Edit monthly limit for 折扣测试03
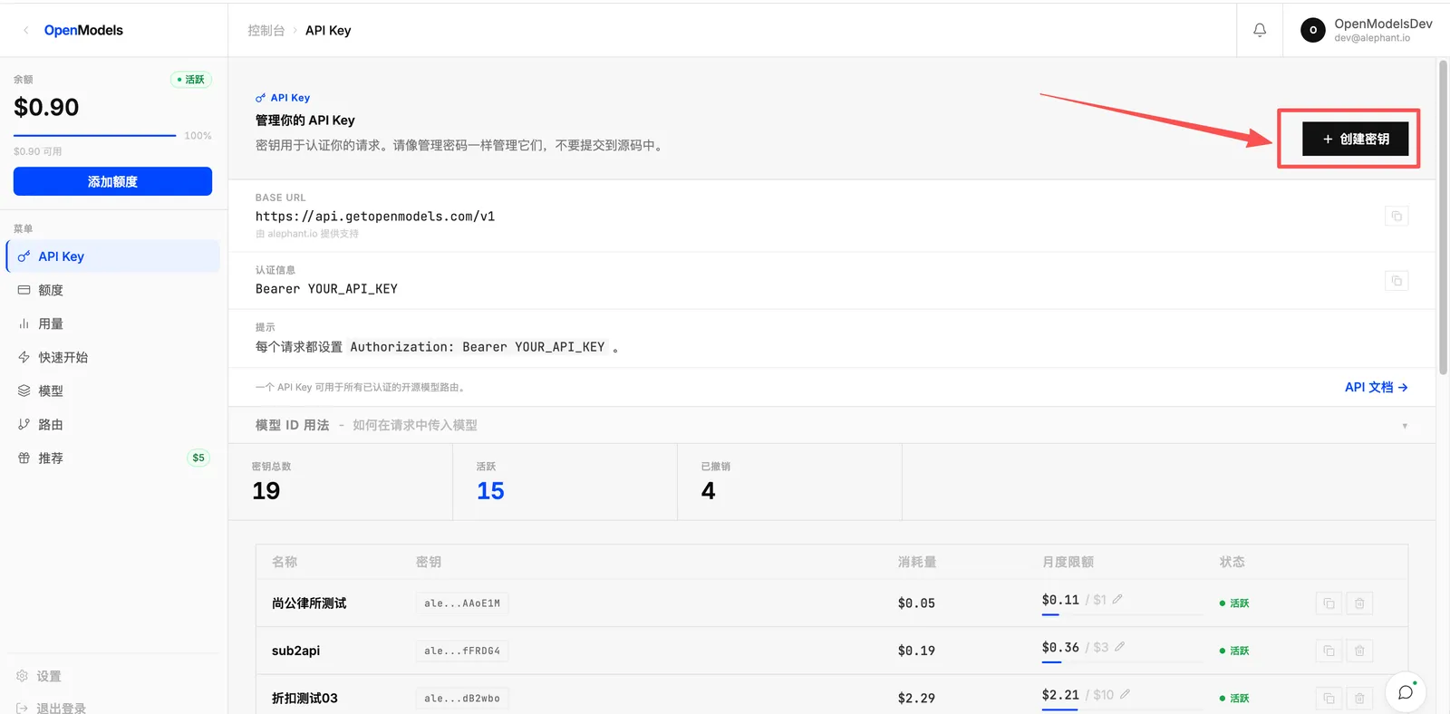 point(1125,694)
